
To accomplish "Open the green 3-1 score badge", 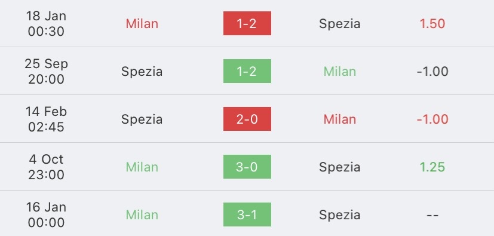I will [247, 214].
